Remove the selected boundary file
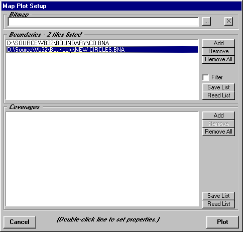Screen dimensions: 243x232 218,51
